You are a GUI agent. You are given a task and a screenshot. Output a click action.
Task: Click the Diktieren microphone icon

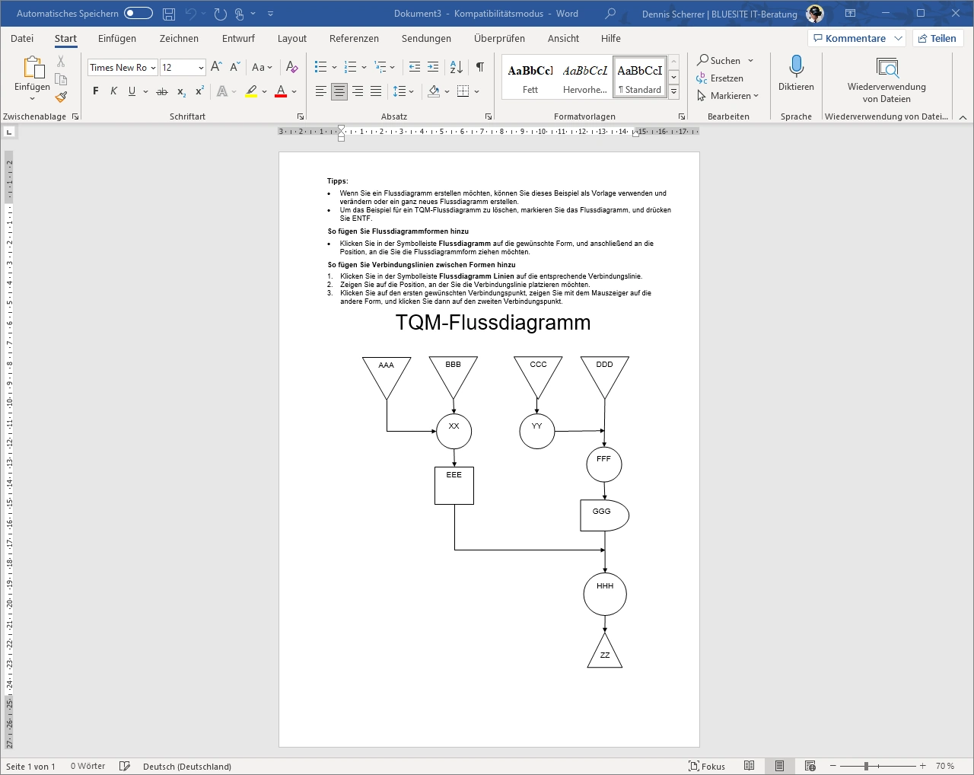pos(797,66)
